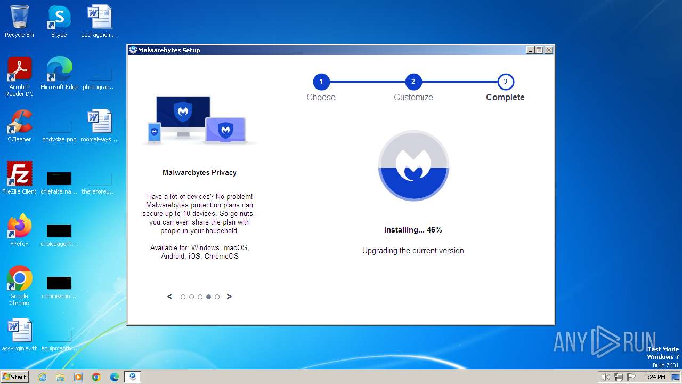Open Chrome from the taskbar

tap(96, 377)
